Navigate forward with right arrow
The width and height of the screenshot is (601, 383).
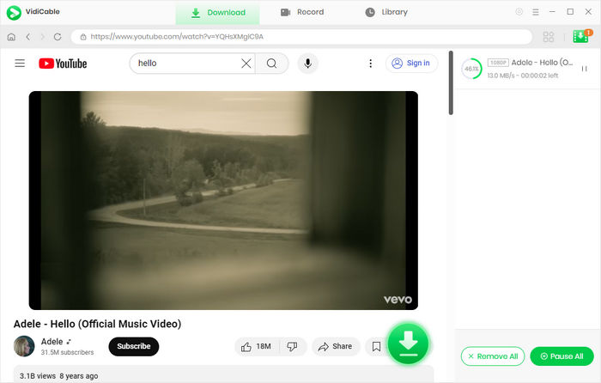point(43,37)
